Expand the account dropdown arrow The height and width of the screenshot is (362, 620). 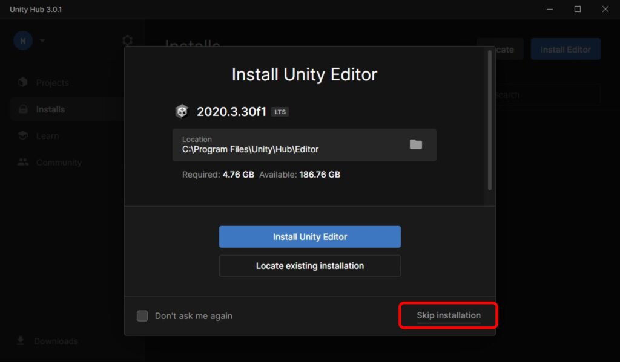(42, 40)
